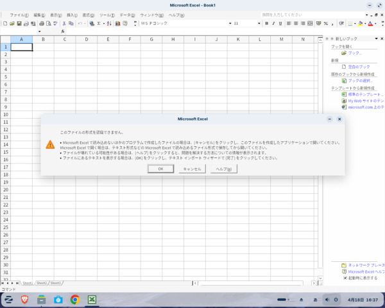Align text left using toolbar icon
This screenshot has height=308, width=385.
pos(289,23)
